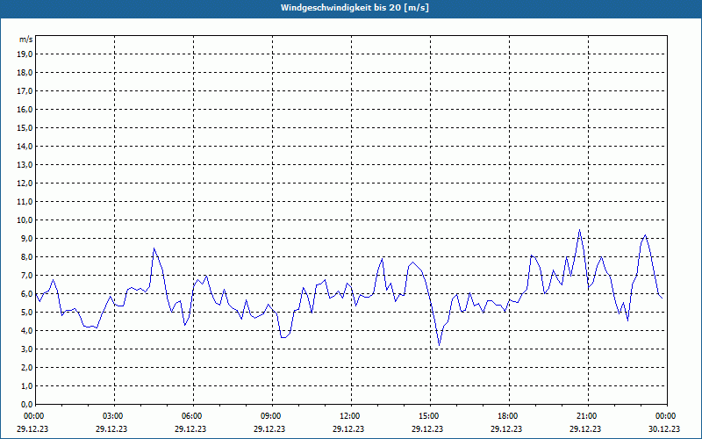The width and height of the screenshot is (702, 439).
Task: Click the 17,0 y-axis label
Action: (25, 91)
